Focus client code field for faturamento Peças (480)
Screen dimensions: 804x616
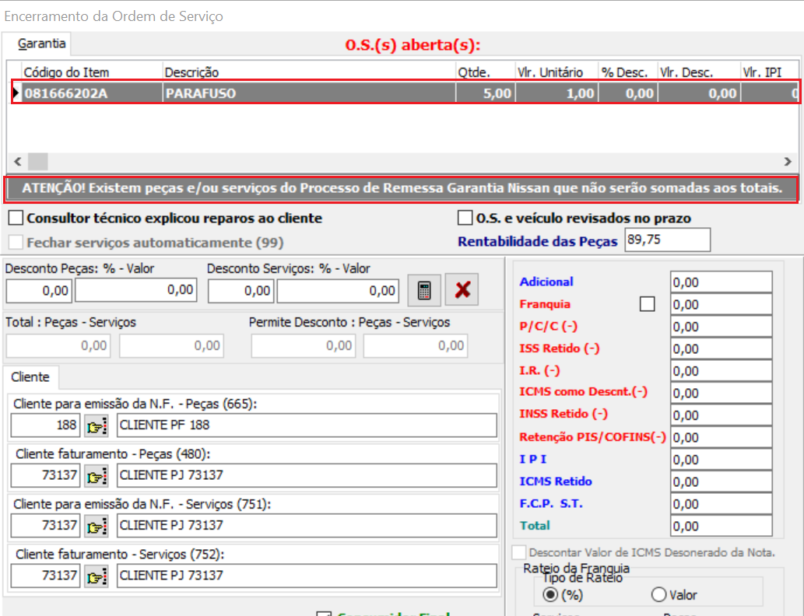(x=46, y=475)
